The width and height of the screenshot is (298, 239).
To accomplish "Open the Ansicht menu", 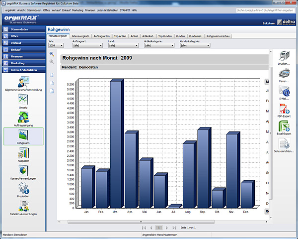I will [21, 10].
